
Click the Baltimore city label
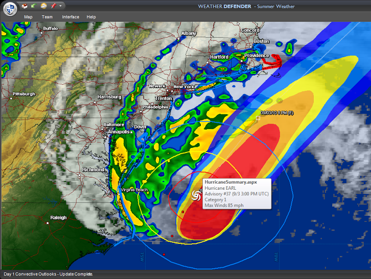(114, 124)
